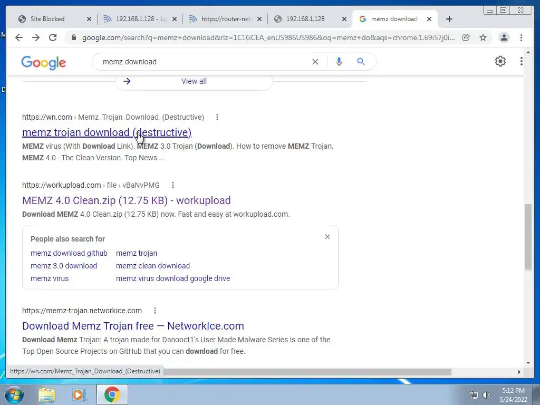Search for memz download github
540x405 pixels.
(x=69, y=253)
